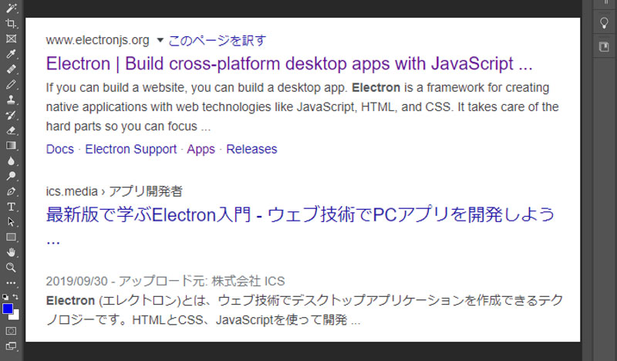The width and height of the screenshot is (617, 361).
Task: Open the Edit Toolbar three-dots menu
Action: [x=11, y=282]
